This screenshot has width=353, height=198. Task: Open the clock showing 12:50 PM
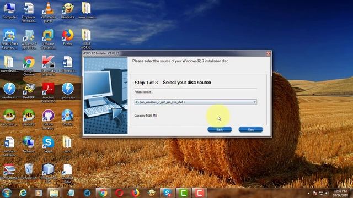tap(340, 193)
